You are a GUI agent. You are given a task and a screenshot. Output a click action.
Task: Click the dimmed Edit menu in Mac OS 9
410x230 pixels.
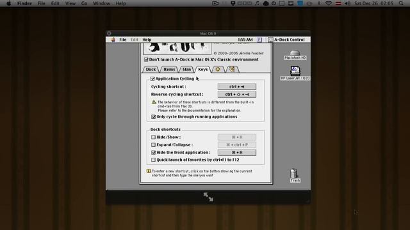[x=134, y=40]
